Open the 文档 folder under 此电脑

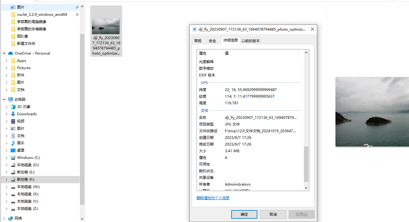tap(21, 136)
